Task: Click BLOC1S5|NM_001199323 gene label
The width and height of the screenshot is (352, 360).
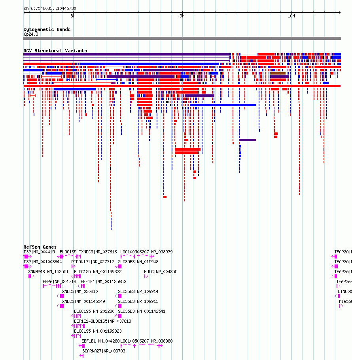Action: (98, 331)
